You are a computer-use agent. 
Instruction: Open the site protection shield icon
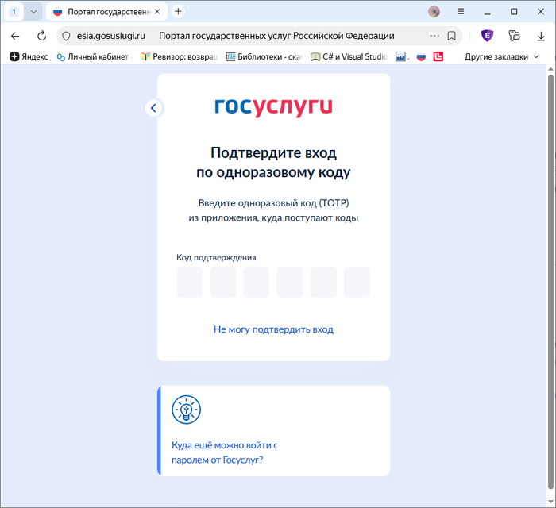click(68, 36)
